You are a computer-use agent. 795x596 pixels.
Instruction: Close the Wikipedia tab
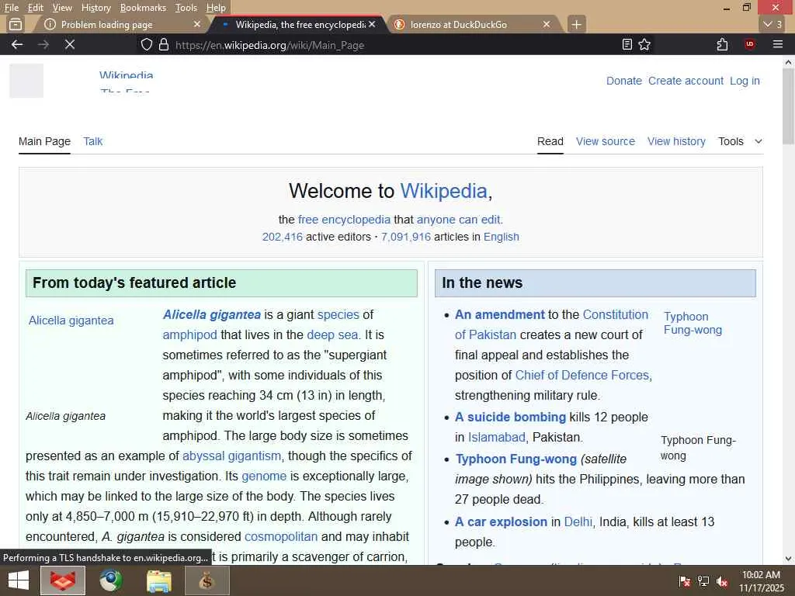(x=372, y=24)
